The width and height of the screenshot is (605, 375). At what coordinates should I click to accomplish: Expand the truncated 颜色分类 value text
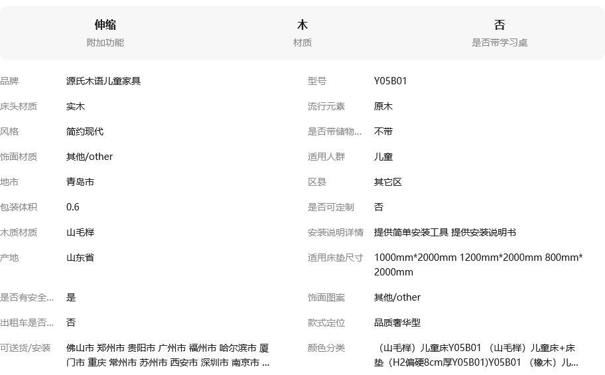pyautogui.click(x=476, y=355)
